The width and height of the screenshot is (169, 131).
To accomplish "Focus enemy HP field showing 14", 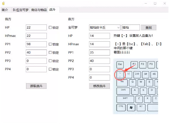I will [99, 36].
